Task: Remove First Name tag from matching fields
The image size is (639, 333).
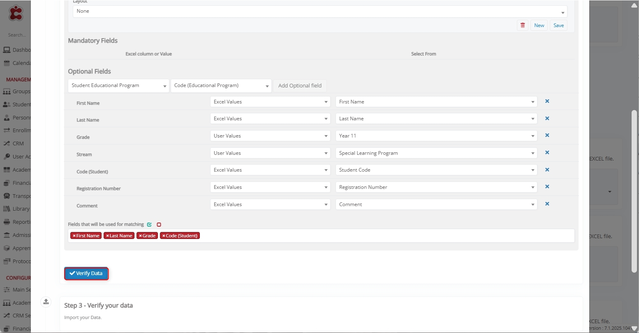Action: tap(74, 236)
